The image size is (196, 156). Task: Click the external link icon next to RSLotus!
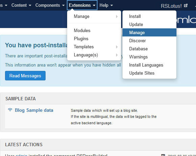pos(186,6)
